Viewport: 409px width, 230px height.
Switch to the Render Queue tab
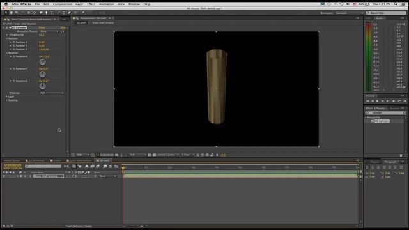point(12,160)
